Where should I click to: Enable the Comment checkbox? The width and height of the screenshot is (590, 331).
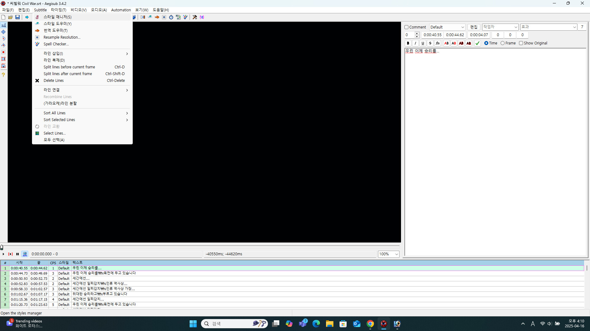[407, 27]
